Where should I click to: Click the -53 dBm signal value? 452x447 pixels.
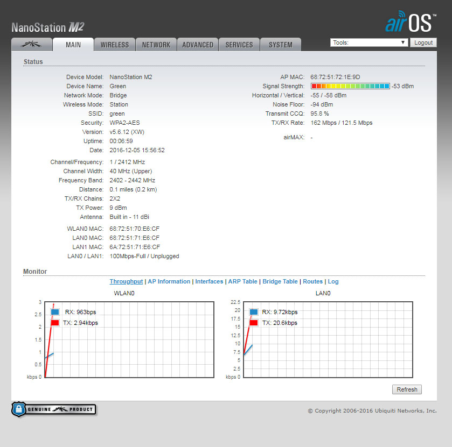[x=403, y=86]
